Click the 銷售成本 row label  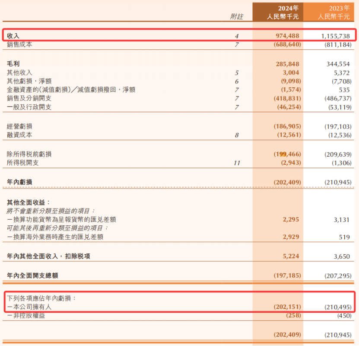tap(19, 45)
